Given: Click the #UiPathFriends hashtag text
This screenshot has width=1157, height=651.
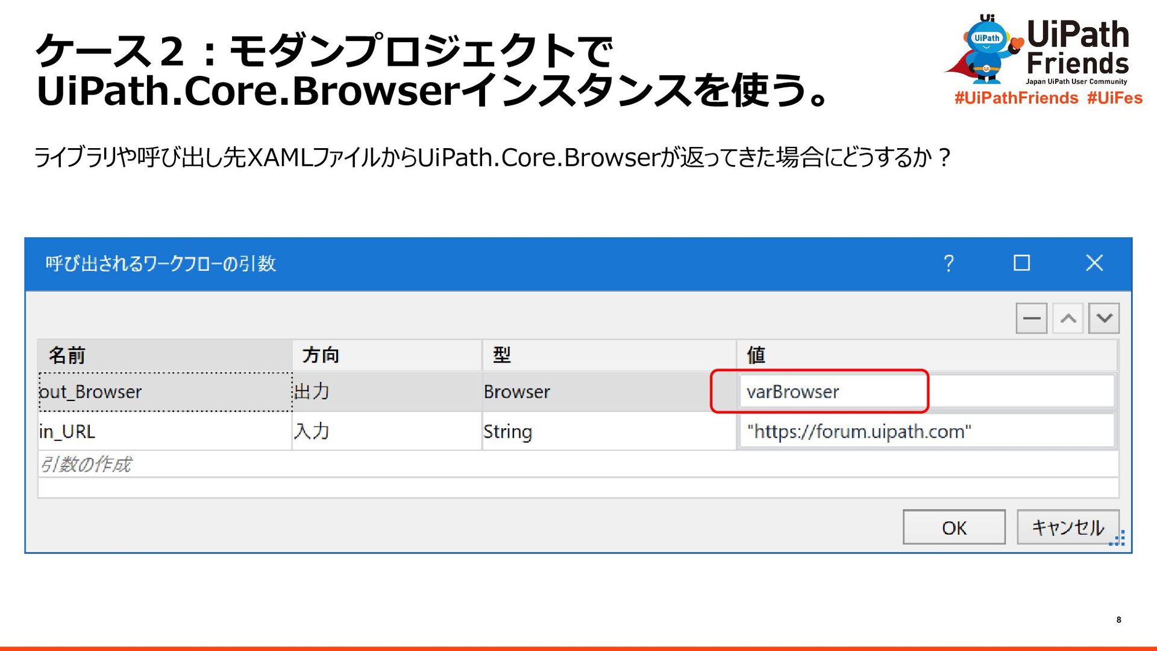Looking at the screenshot, I should [1016, 98].
